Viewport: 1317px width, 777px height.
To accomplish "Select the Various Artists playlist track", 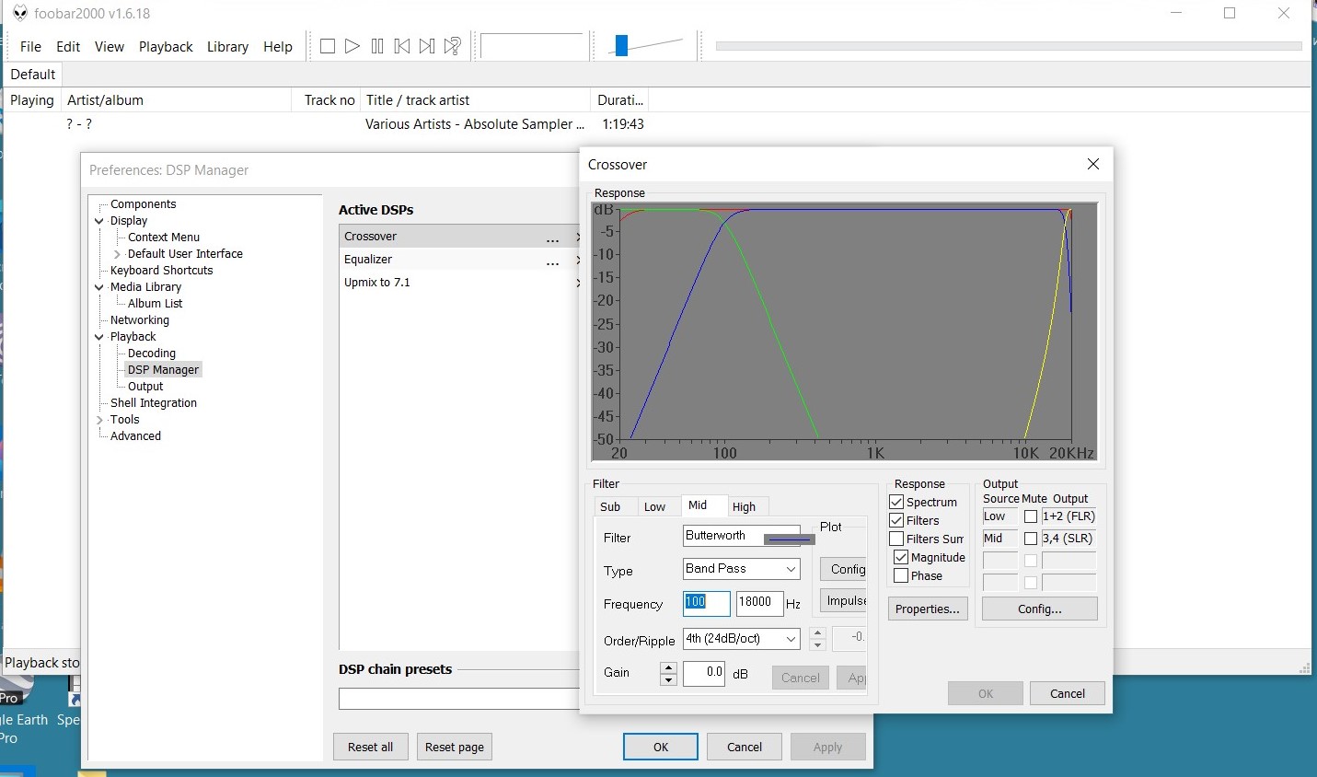I will pyautogui.click(x=475, y=124).
